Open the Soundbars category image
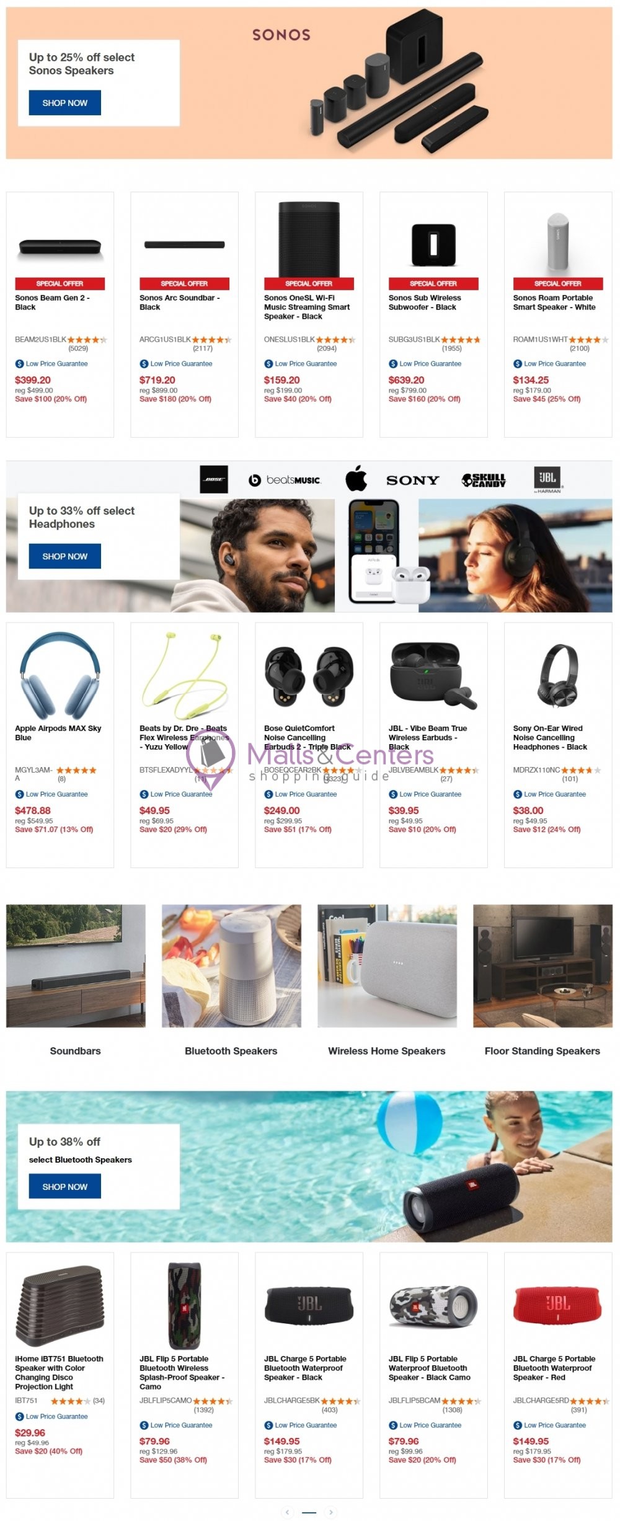The height and width of the screenshot is (1521, 620). (x=76, y=965)
